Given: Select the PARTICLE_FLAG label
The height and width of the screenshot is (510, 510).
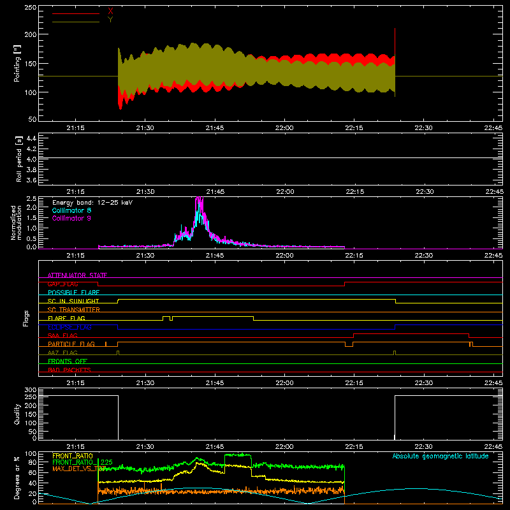Looking at the screenshot, I should 71,344.
